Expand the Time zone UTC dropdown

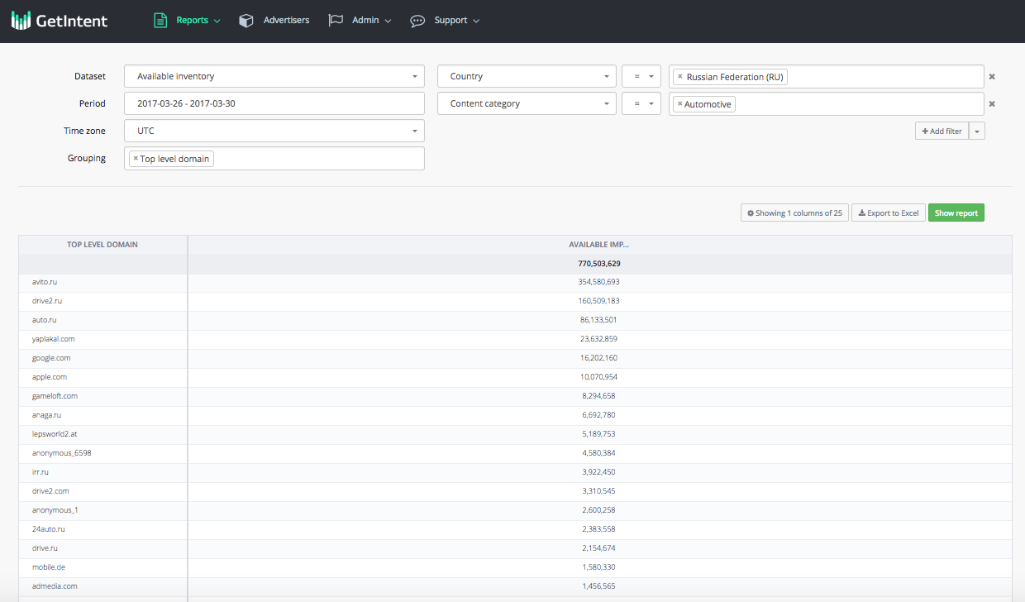pos(274,131)
